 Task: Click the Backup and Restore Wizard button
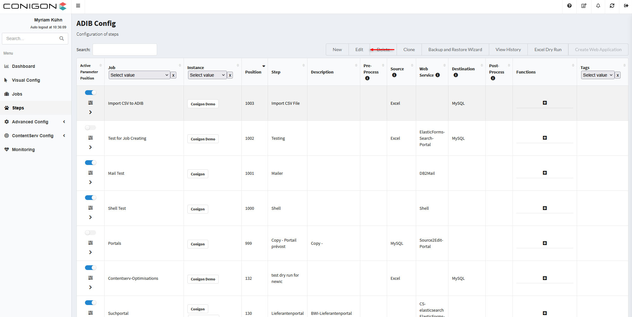tap(455, 50)
